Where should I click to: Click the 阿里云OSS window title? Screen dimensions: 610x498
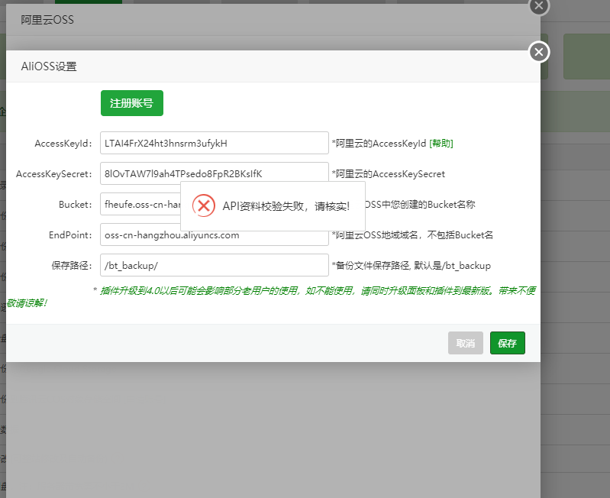coord(47,20)
